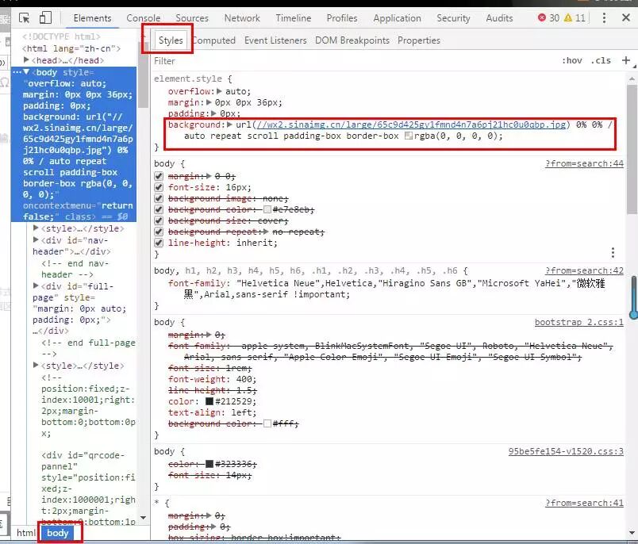Click the plus icon for new style rule
Viewport: 638px width, 544px height.
point(626,60)
